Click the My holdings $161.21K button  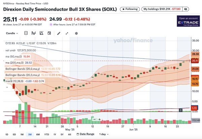click(166, 9)
